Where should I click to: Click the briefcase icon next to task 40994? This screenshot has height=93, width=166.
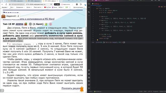(26, 24)
